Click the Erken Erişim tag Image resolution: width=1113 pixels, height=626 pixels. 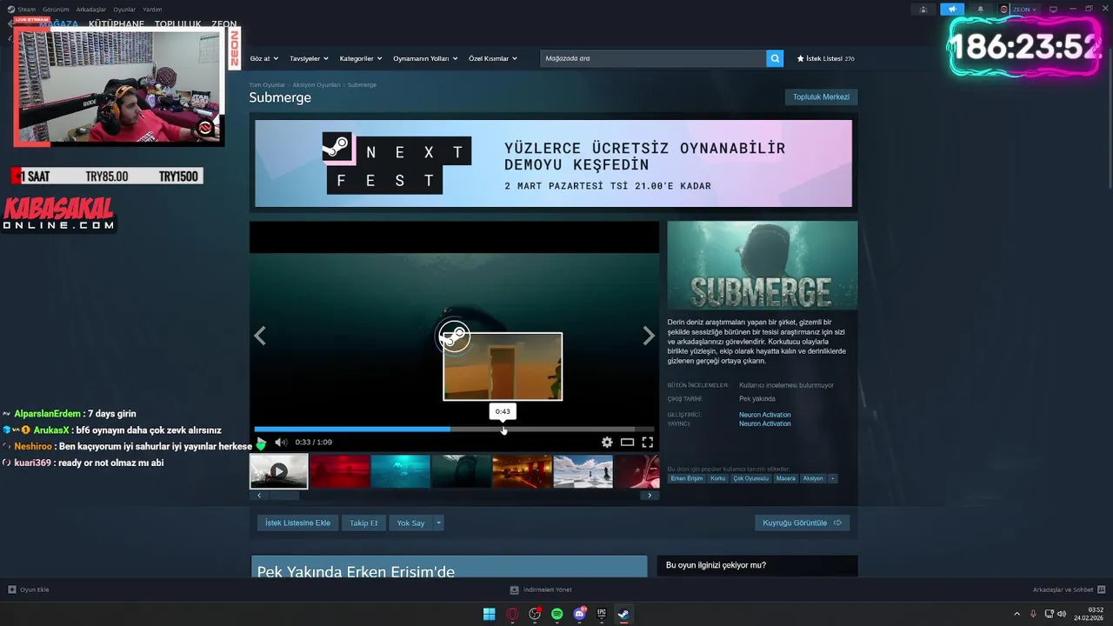687,478
